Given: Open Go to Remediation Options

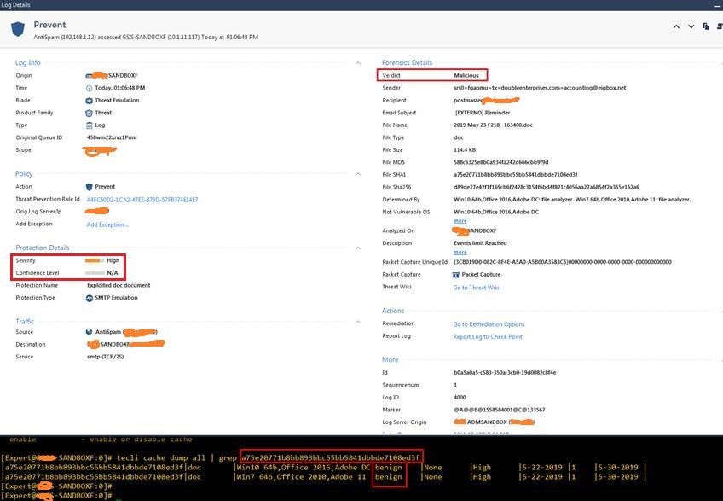Looking at the screenshot, I should [489, 324].
